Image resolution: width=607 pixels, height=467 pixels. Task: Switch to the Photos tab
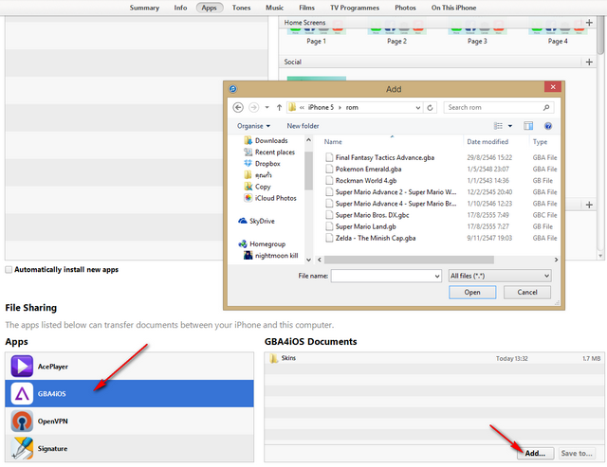[x=405, y=8]
